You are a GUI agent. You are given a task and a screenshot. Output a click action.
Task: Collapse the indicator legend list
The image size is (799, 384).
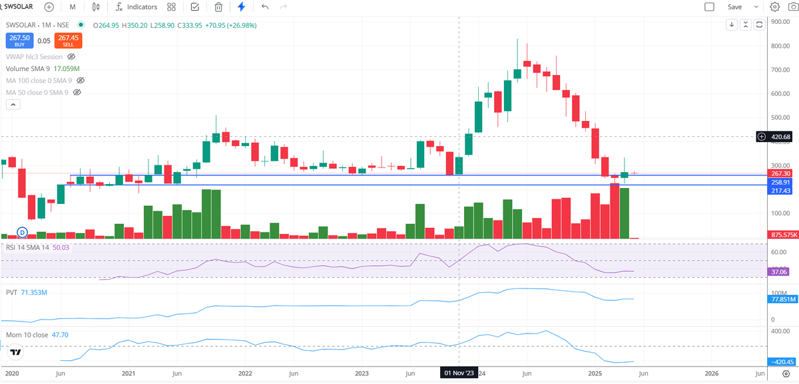click(13, 105)
